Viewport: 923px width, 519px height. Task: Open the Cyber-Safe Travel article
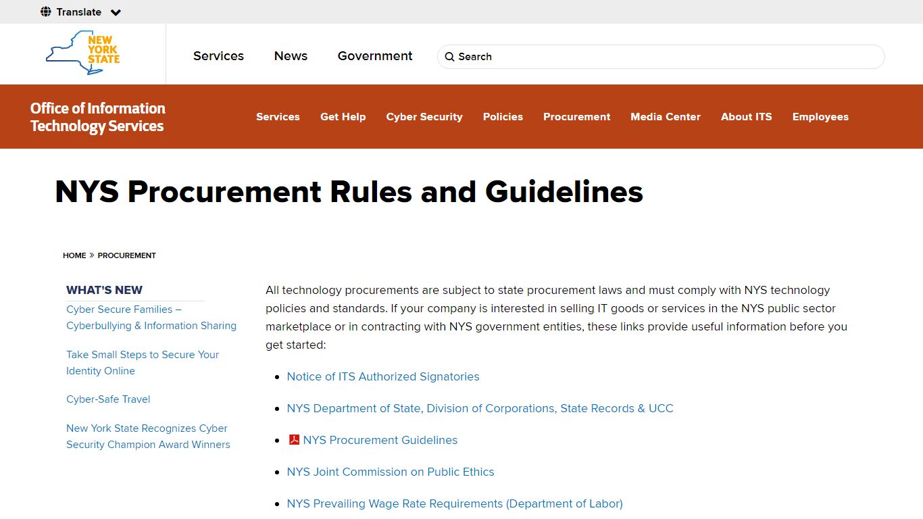pos(108,399)
